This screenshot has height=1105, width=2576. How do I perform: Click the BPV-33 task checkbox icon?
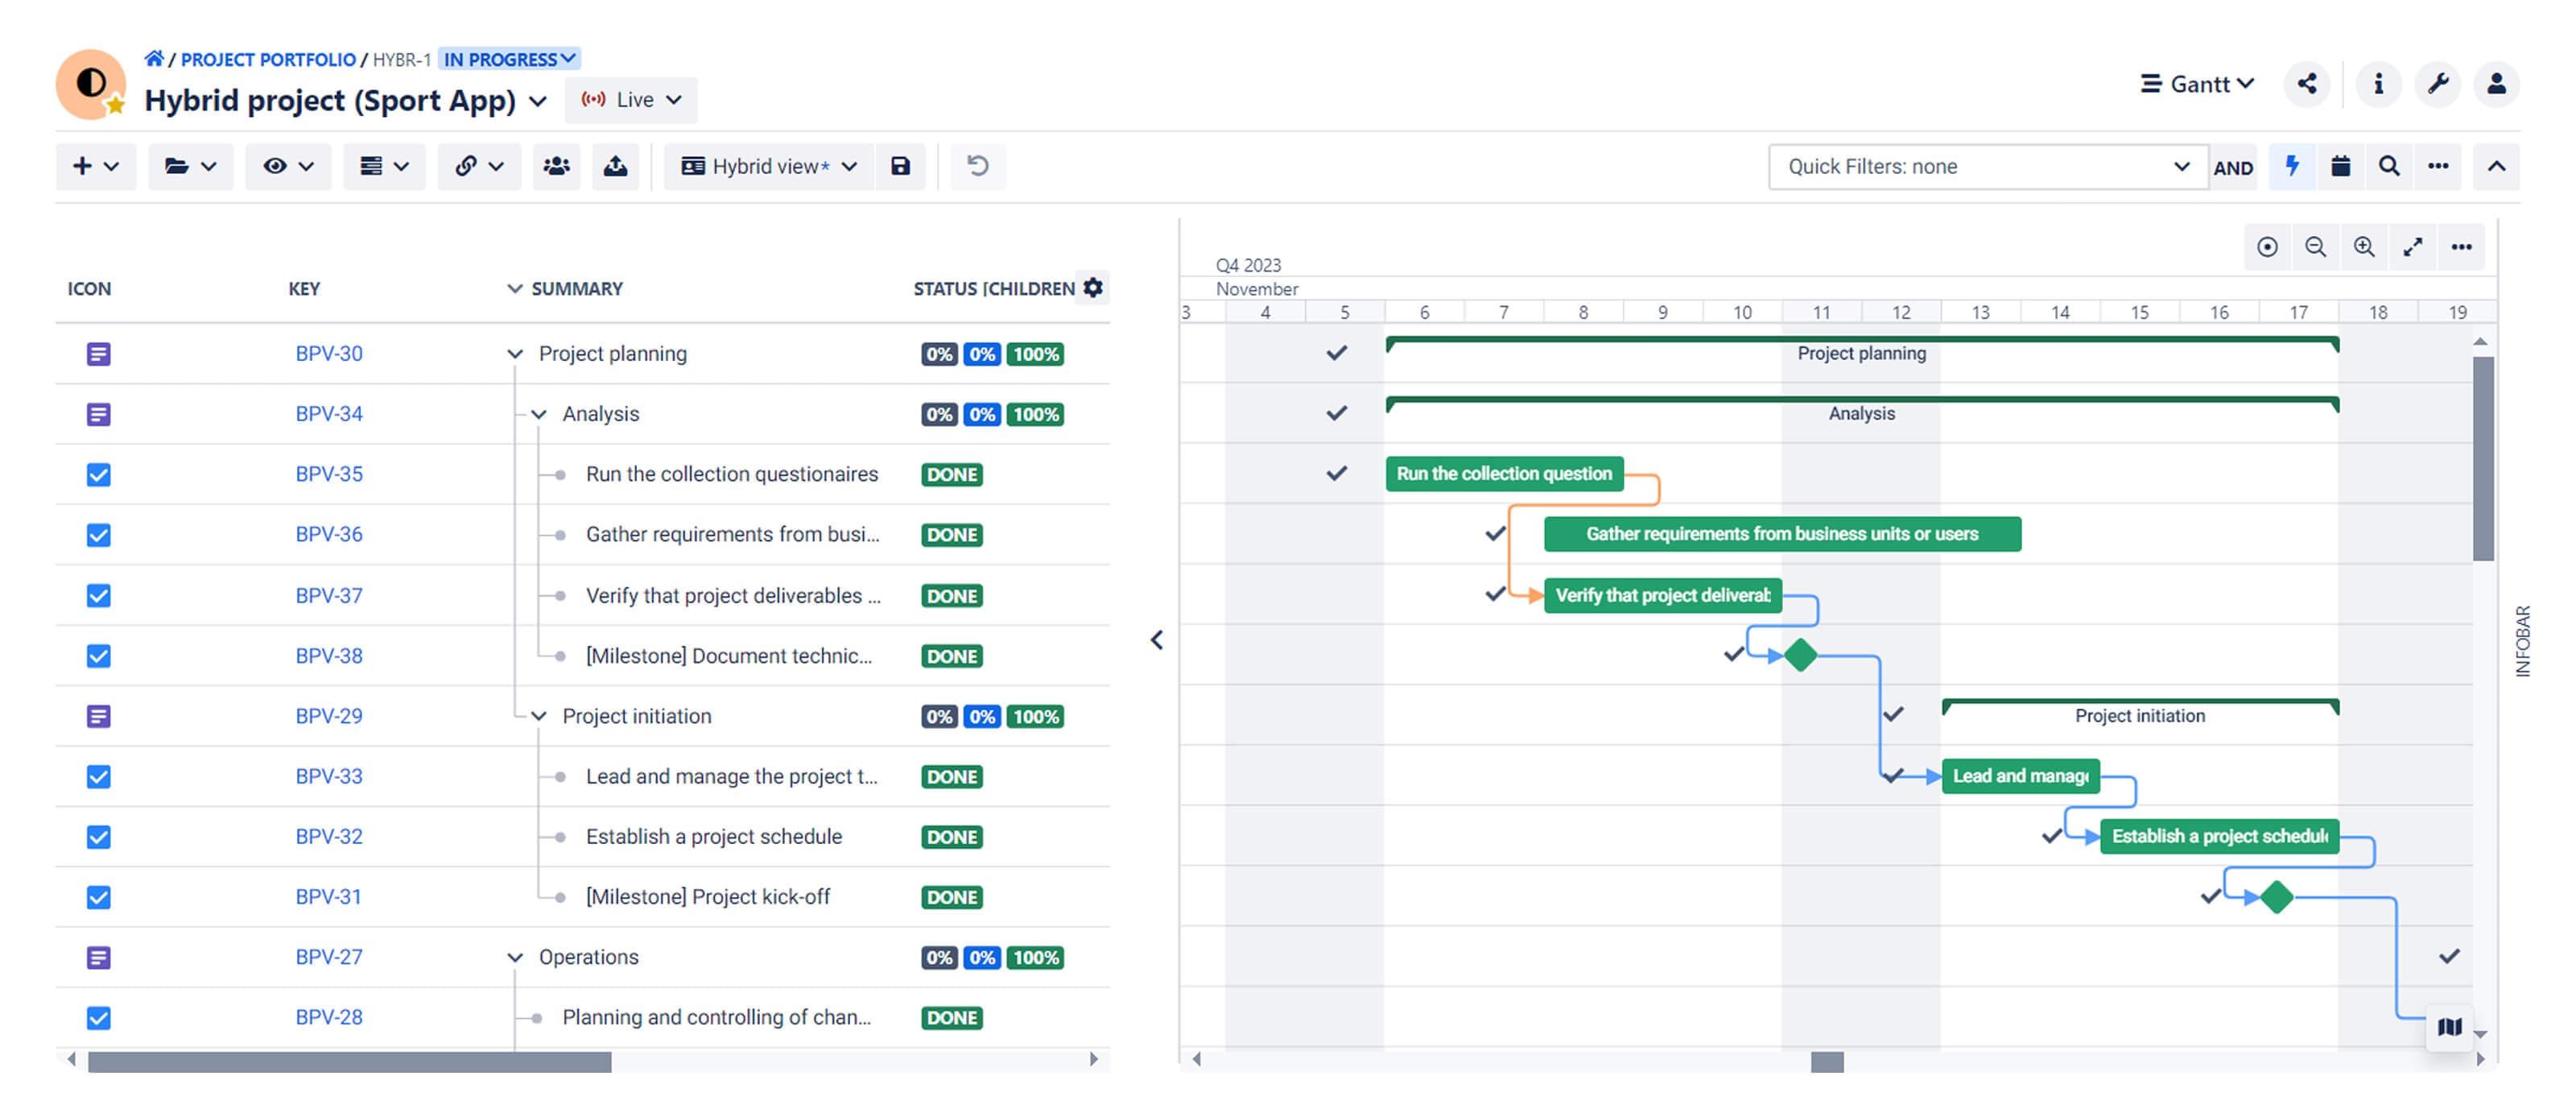[x=98, y=776]
